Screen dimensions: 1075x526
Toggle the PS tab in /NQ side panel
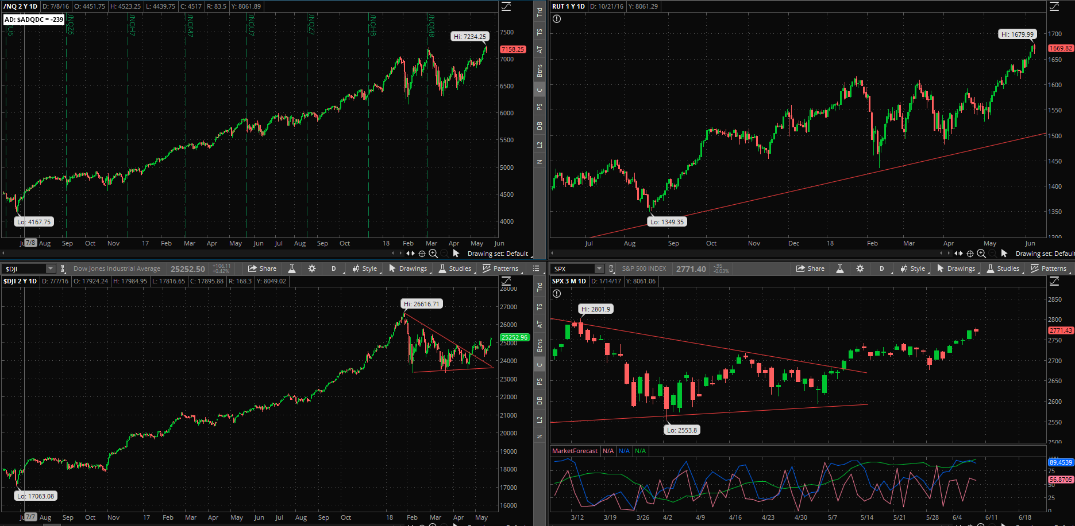[x=540, y=107]
